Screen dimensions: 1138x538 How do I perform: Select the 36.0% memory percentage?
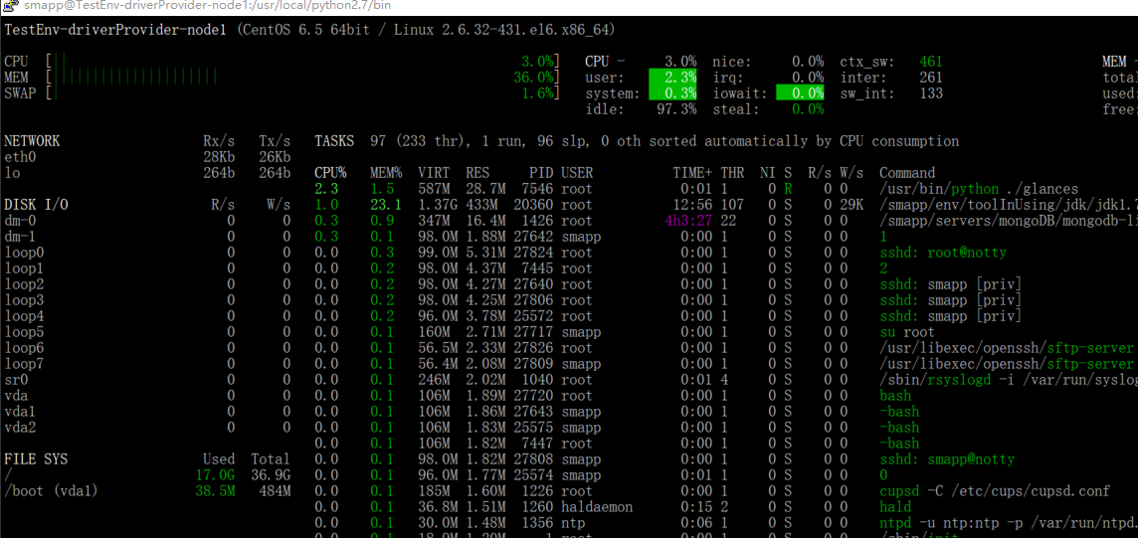click(533, 77)
